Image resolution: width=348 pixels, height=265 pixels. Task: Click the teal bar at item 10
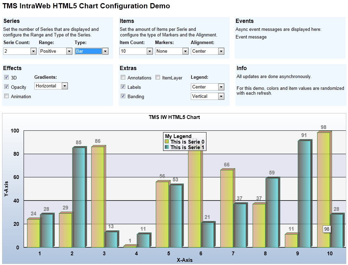(x=337, y=231)
